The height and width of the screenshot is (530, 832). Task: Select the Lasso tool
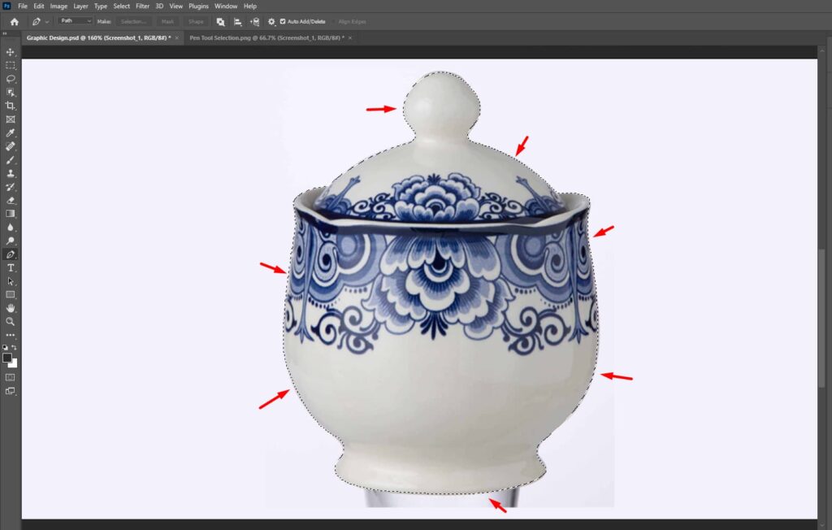pos(10,79)
